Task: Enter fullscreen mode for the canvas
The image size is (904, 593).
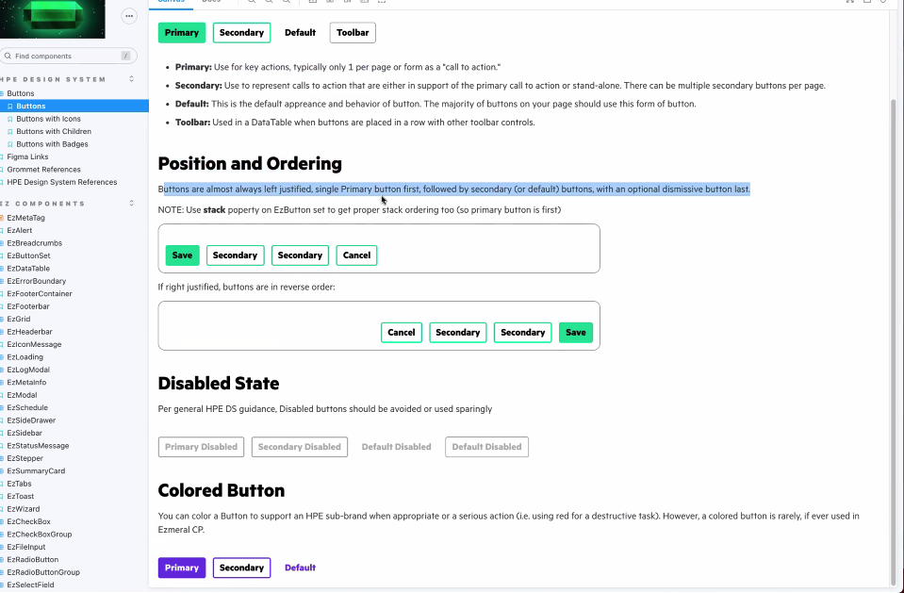Action: 850,4
